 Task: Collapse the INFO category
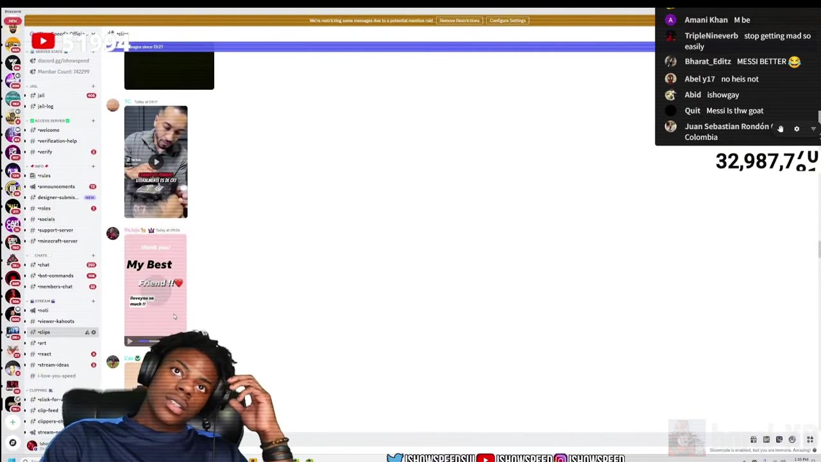click(38, 166)
